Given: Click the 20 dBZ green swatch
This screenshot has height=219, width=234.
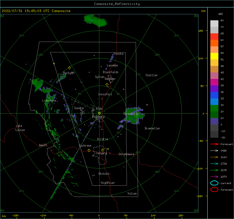Looking at the screenshot, I should (214, 108).
